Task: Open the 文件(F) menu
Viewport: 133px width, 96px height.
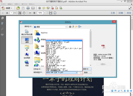Action: [x=3, y=4]
